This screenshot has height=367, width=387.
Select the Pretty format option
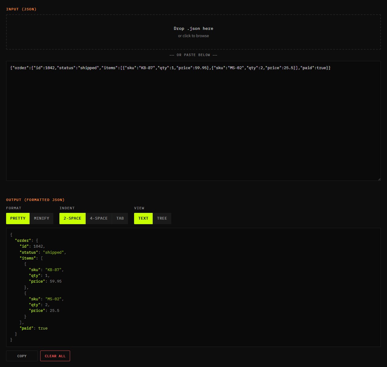click(18, 218)
